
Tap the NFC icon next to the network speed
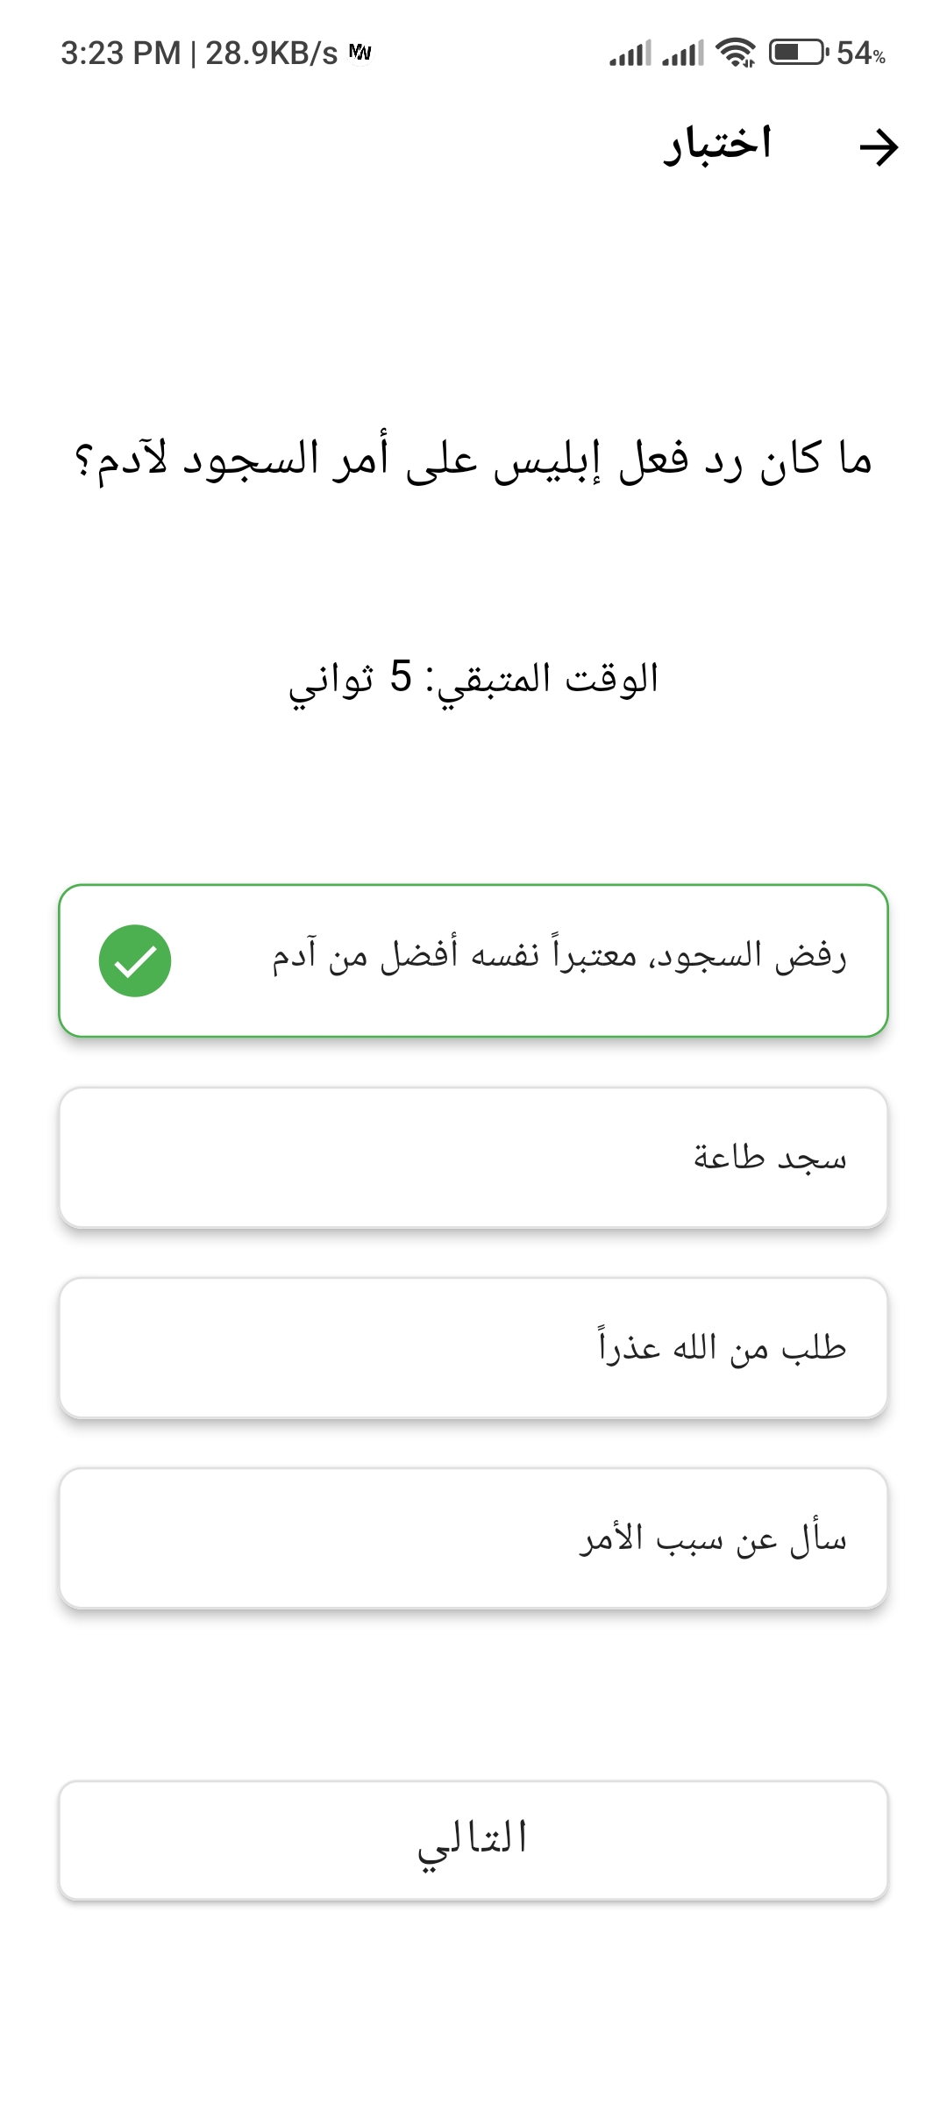click(x=360, y=51)
